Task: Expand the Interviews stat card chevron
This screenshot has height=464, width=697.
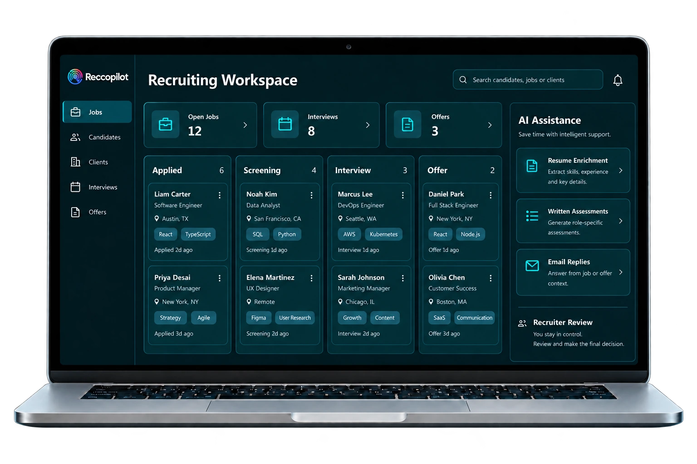Action: tap(368, 125)
